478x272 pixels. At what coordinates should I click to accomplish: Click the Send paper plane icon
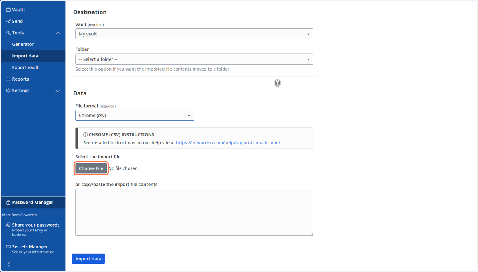[8, 21]
